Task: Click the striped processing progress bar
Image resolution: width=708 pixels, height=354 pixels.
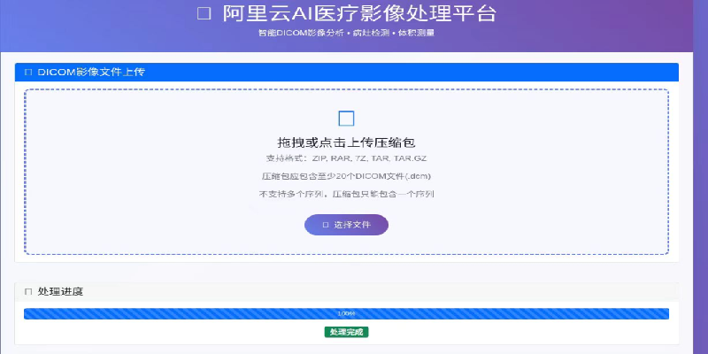Action: click(x=177, y=313)
